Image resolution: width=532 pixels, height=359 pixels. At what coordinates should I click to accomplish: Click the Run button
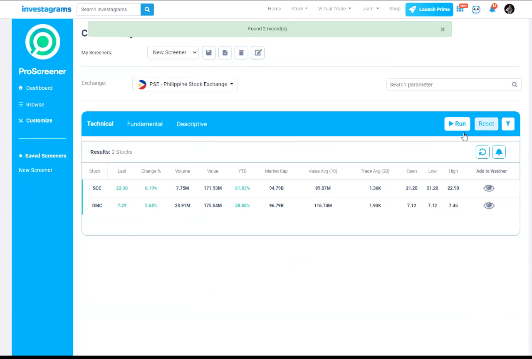[x=457, y=124]
